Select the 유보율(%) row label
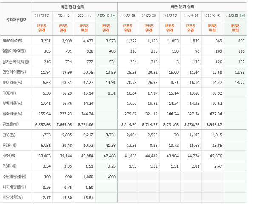This screenshot has height=205, width=253. coord(11,124)
